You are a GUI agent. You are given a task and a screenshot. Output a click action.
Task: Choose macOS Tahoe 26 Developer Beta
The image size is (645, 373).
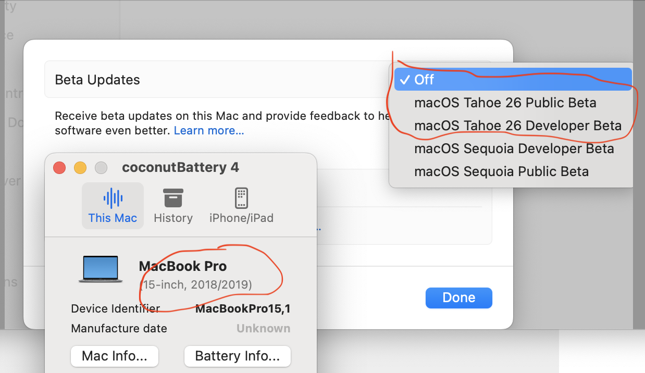517,126
